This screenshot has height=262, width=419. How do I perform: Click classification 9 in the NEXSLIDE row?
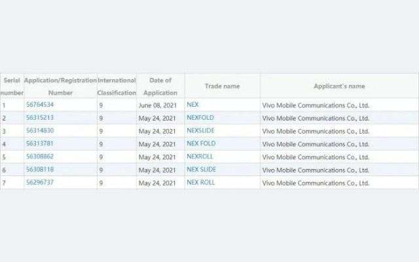pos(101,132)
